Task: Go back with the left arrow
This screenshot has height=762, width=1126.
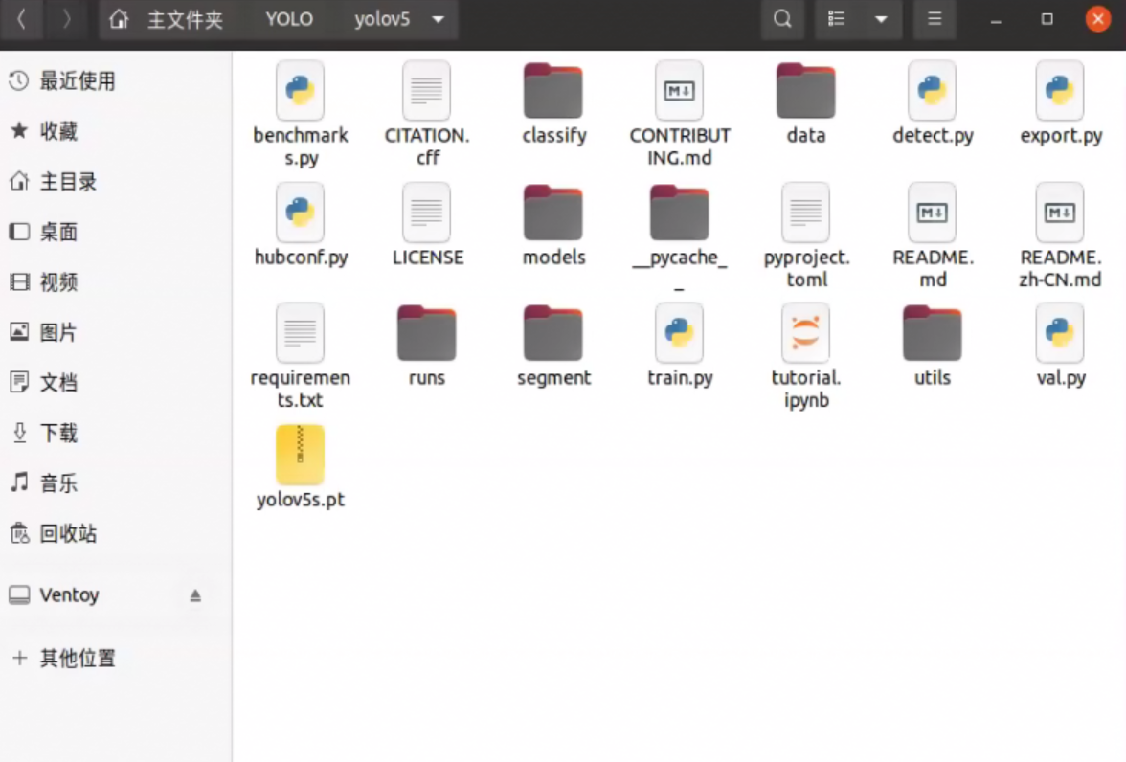Action: [x=21, y=19]
